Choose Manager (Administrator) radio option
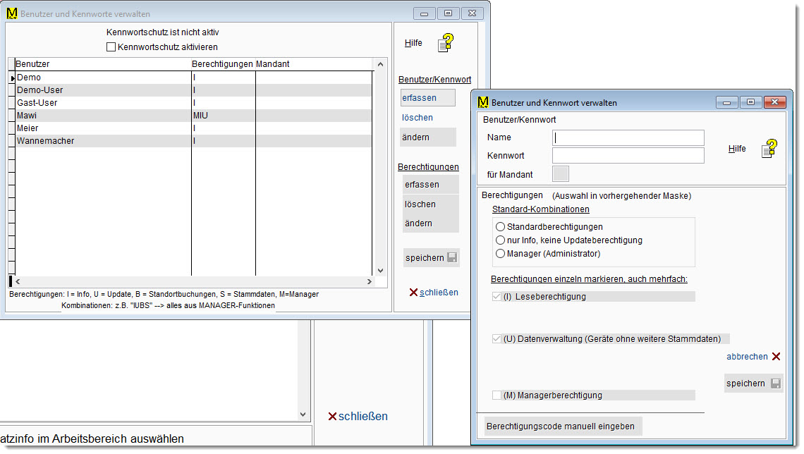 pos(501,254)
